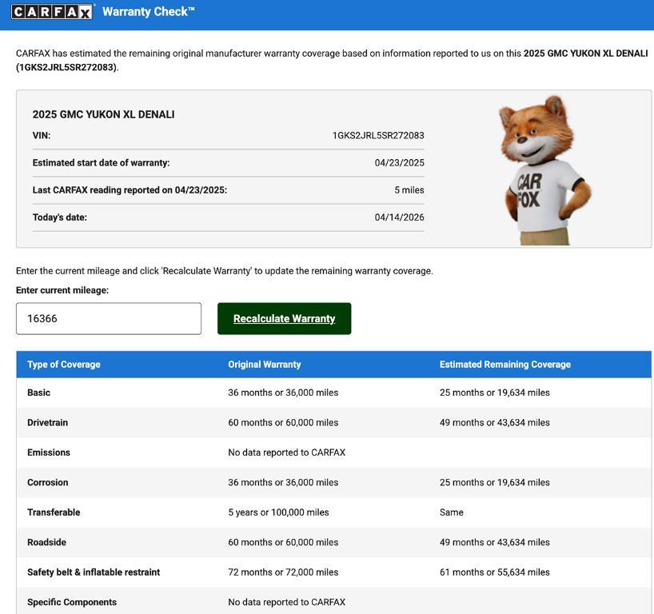This screenshot has height=614, width=654.
Task: Click today's date value 04/14/2026
Action: click(x=399, y=217)
